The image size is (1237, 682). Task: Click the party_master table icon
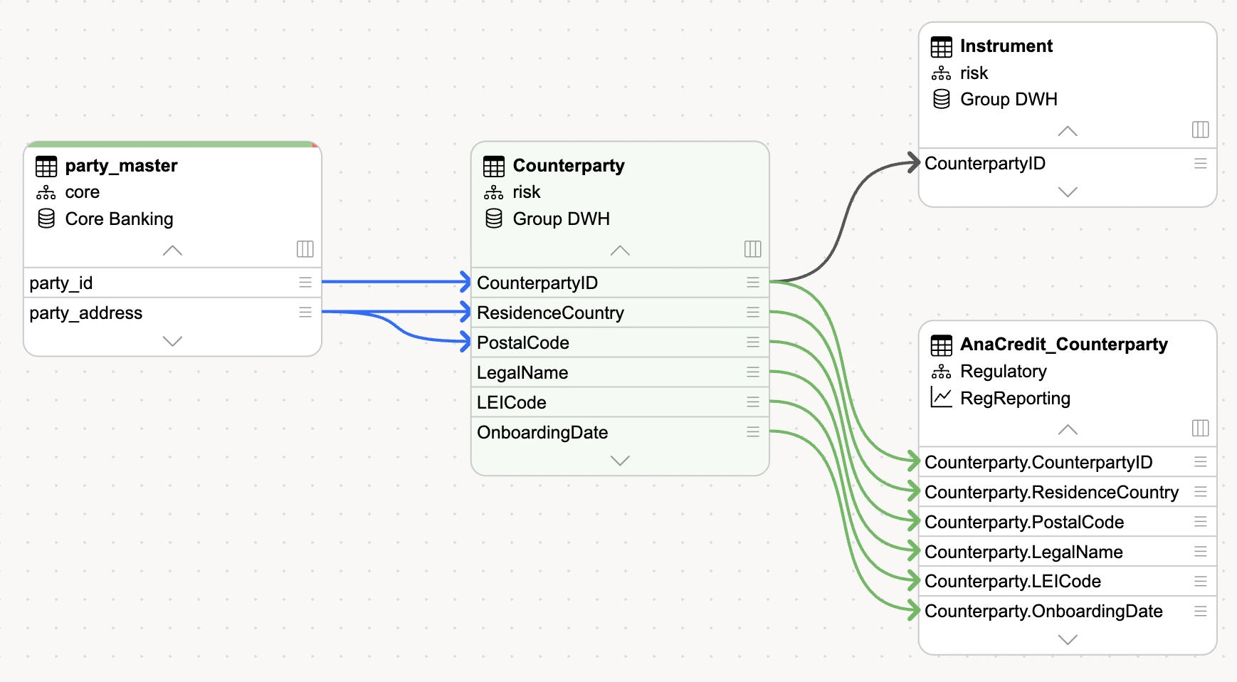(46, 167)
